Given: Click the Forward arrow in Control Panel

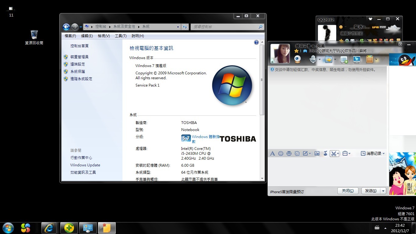Looking at the screenshot, I should point(75,27).
